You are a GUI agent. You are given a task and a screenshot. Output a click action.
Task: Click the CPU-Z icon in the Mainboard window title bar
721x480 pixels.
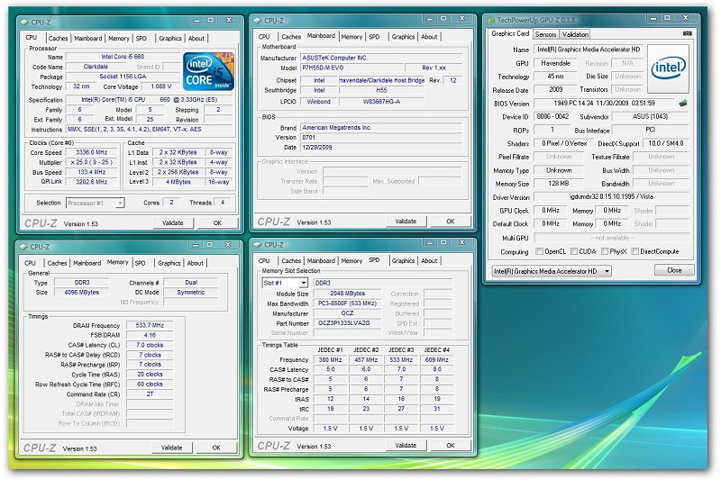point(258,20)
